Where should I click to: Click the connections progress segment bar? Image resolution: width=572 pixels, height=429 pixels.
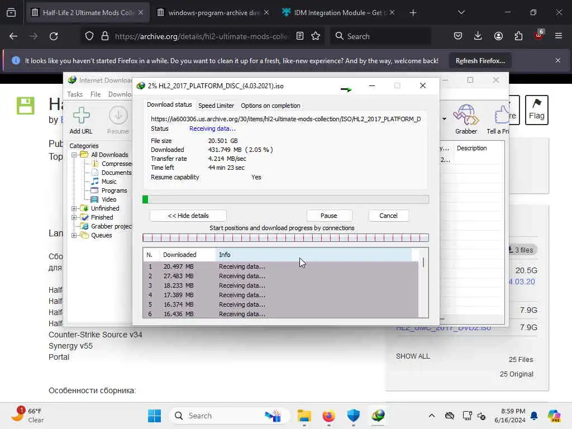click(x=285, y=238)
